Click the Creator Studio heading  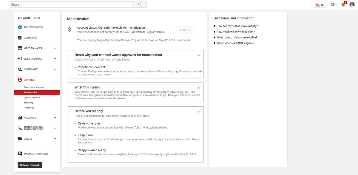point(29,18)
